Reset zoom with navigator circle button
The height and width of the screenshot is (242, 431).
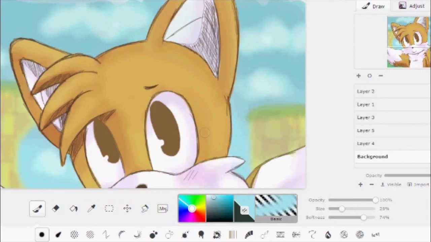coord(369,76)
